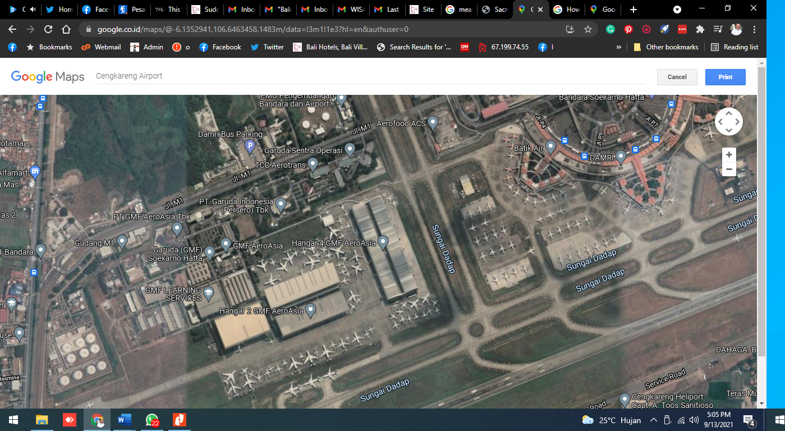Select the DAMRI map pin near terminal
This screenshot has height=431, width=785.
[x=621, y=157]
